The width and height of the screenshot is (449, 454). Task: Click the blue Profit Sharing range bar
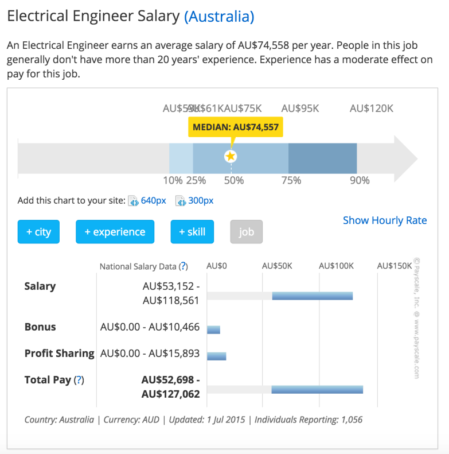[x=216, y=356]
